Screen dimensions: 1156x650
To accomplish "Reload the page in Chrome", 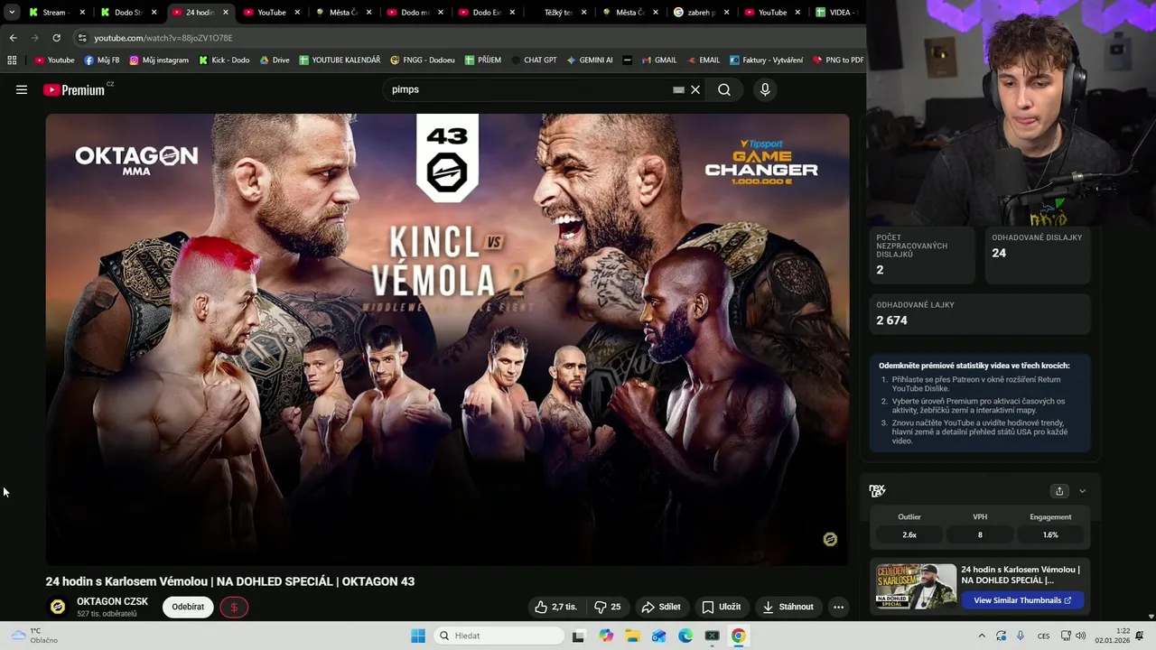I will [56, 38].
